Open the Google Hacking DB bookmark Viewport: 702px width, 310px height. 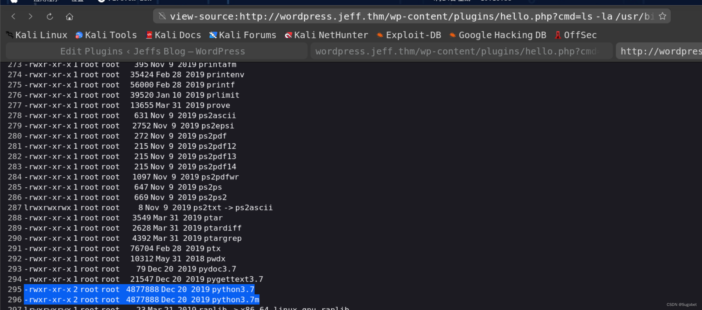click(x=498, y=35)
